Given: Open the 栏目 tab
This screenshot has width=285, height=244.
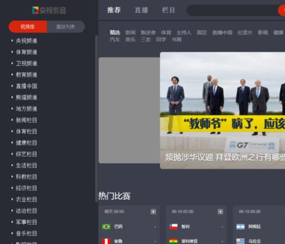Looking at the screenshot, I should 169,10.
